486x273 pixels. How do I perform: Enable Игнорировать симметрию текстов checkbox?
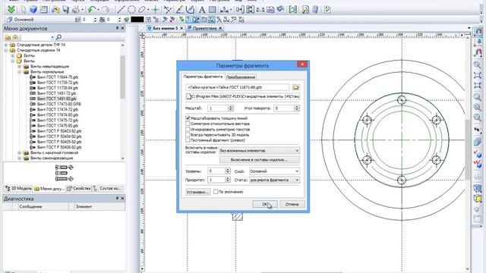[188, 130]
